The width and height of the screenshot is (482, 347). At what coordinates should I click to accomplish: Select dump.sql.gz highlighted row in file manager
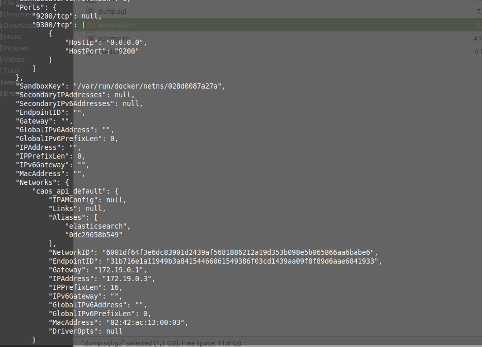[277, 25]
